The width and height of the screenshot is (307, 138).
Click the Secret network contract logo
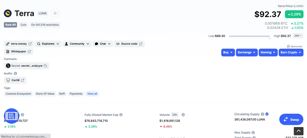[x=8, y=66]
